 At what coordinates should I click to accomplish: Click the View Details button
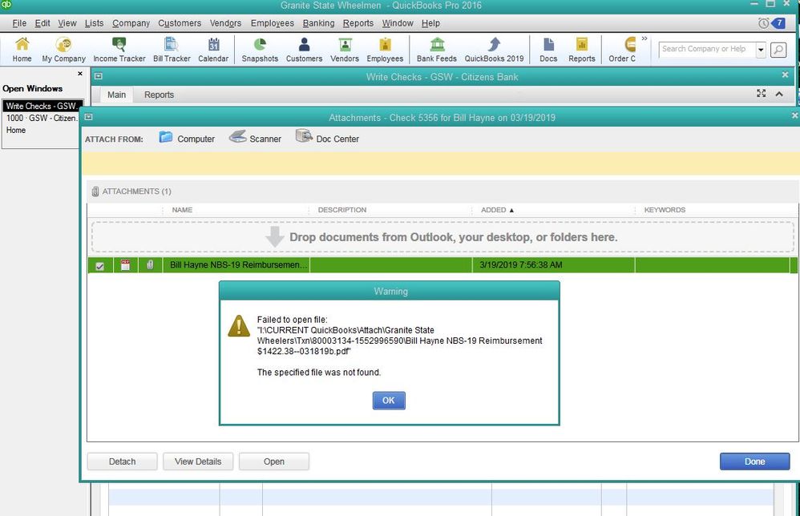[198, 462]
